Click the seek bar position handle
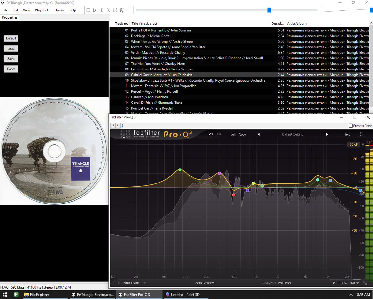 pyautogui.click(x=269, y=10)
